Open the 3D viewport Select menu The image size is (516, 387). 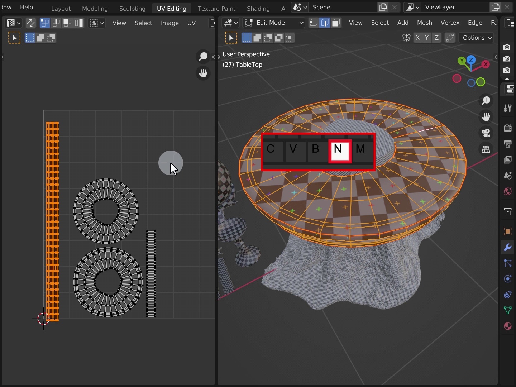380,23
